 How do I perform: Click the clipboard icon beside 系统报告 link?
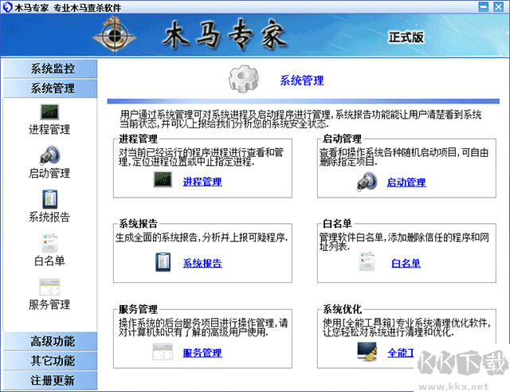pyautogui.click(x=163, y=262)
